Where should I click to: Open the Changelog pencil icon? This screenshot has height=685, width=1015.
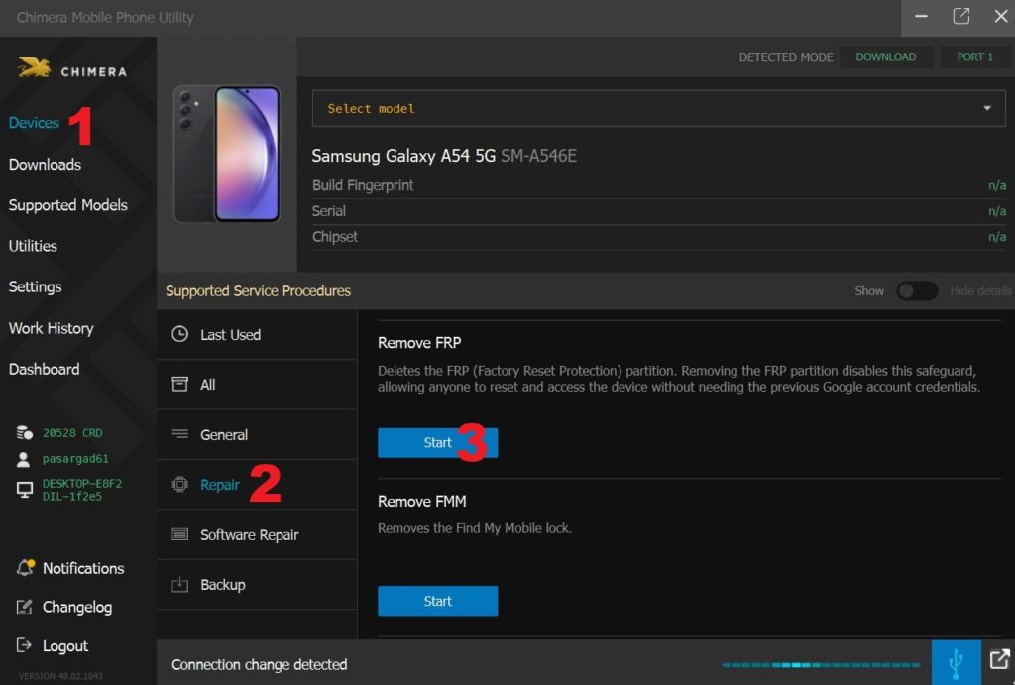(24, 607)
